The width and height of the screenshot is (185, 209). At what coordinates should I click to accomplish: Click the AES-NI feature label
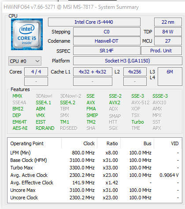20,128
